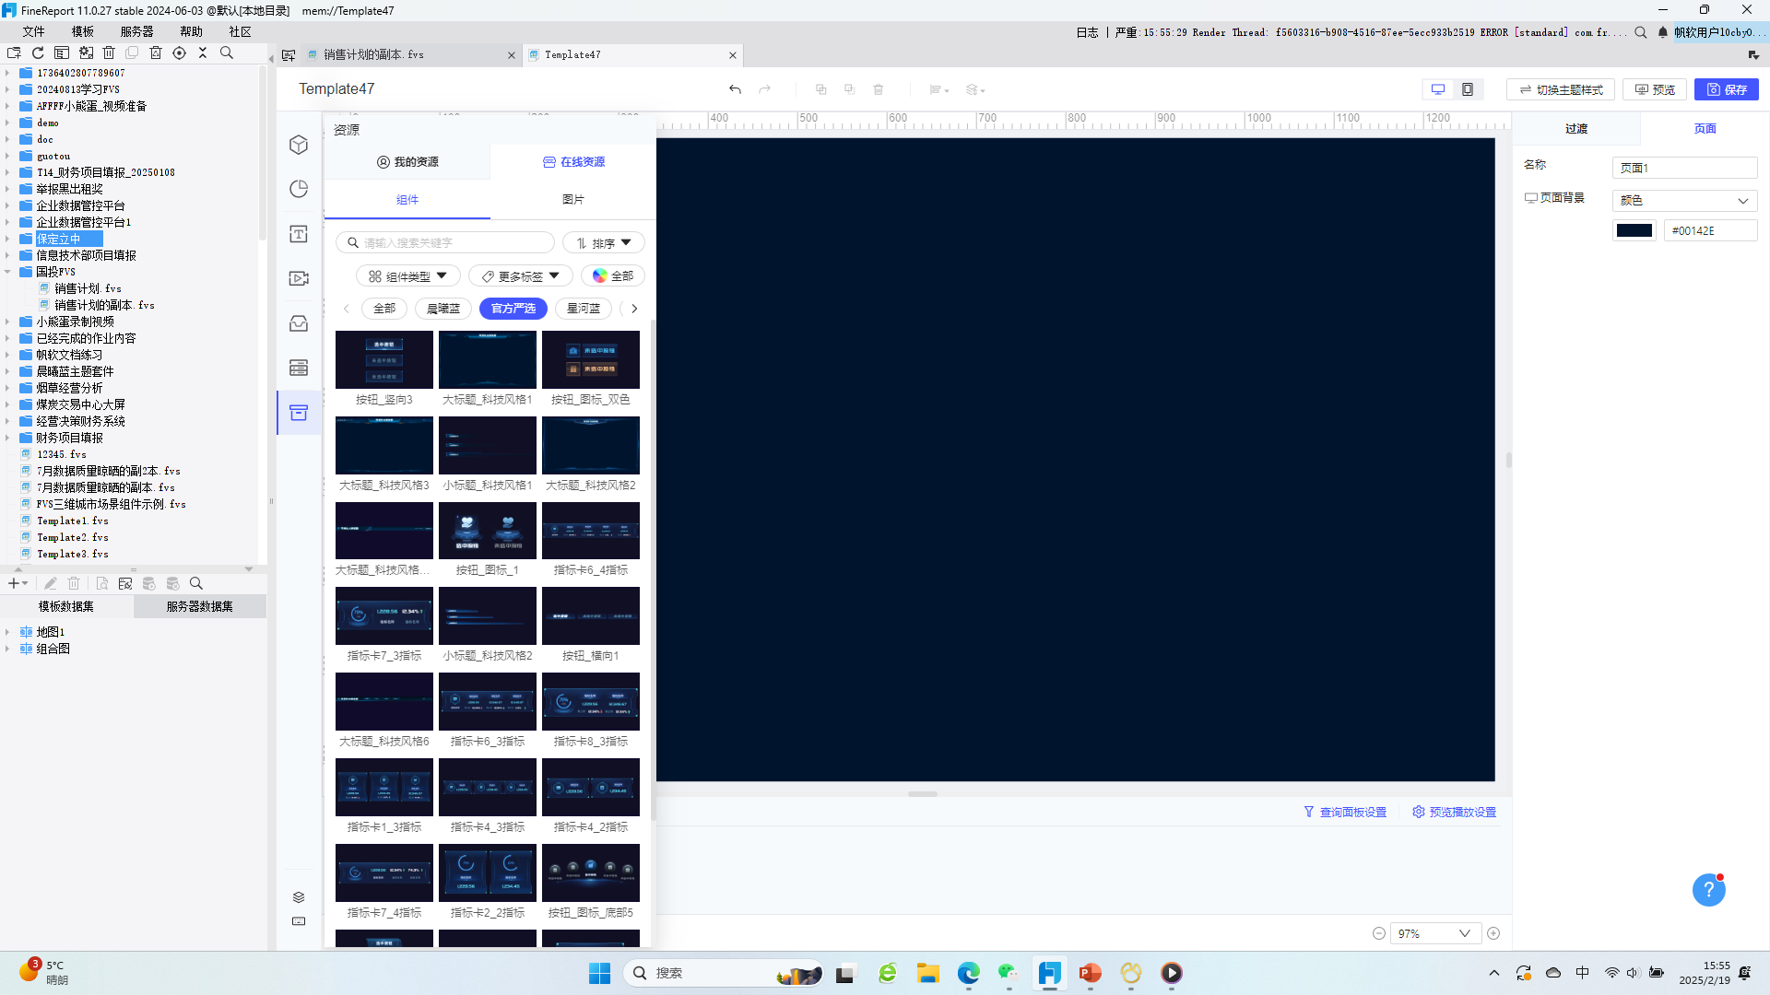1770x995 pixels.
Task: Open the 服务器 menu
Action: tap(137, 31)
